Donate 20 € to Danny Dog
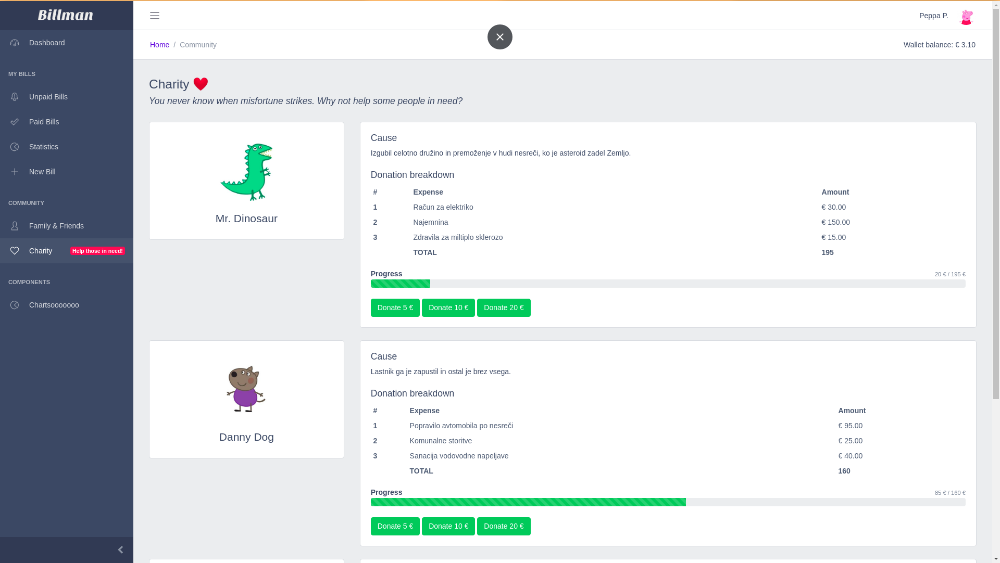1000x563 pixels. point(504,526)
